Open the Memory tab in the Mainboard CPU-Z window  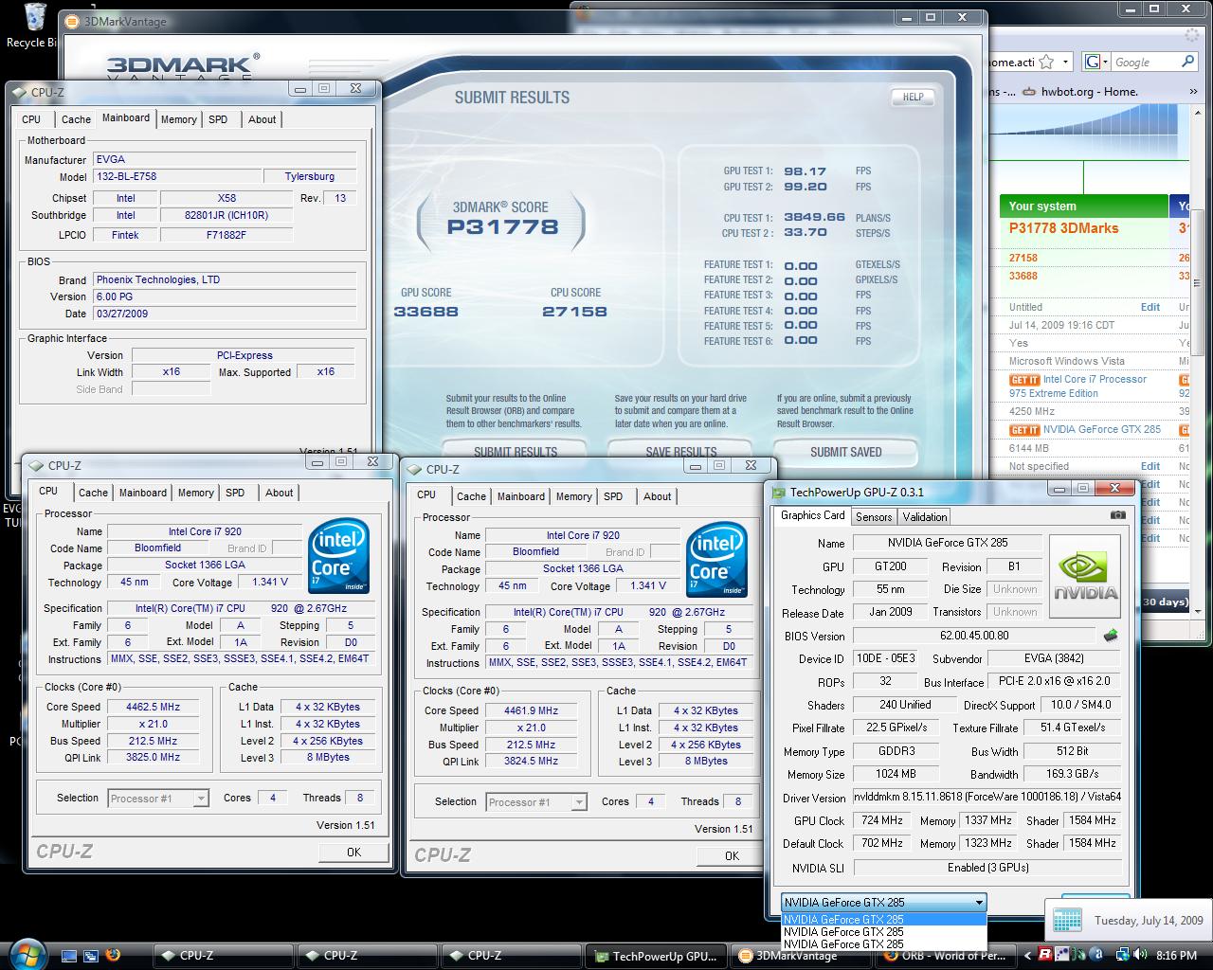[x=178, y=119]
